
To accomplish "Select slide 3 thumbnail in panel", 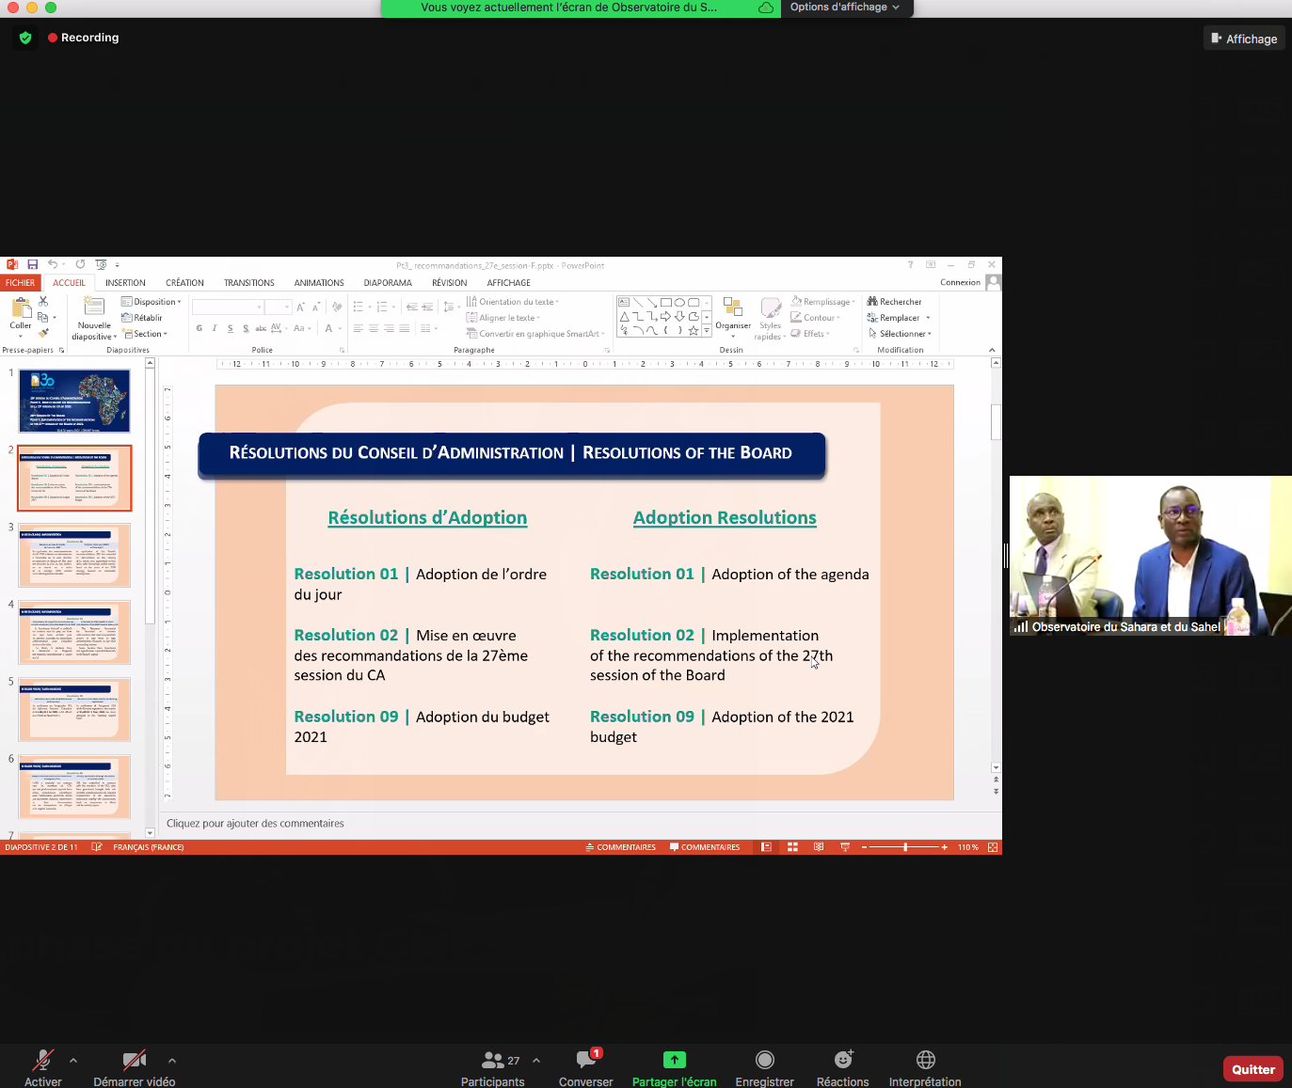I will tap(74, 555).
